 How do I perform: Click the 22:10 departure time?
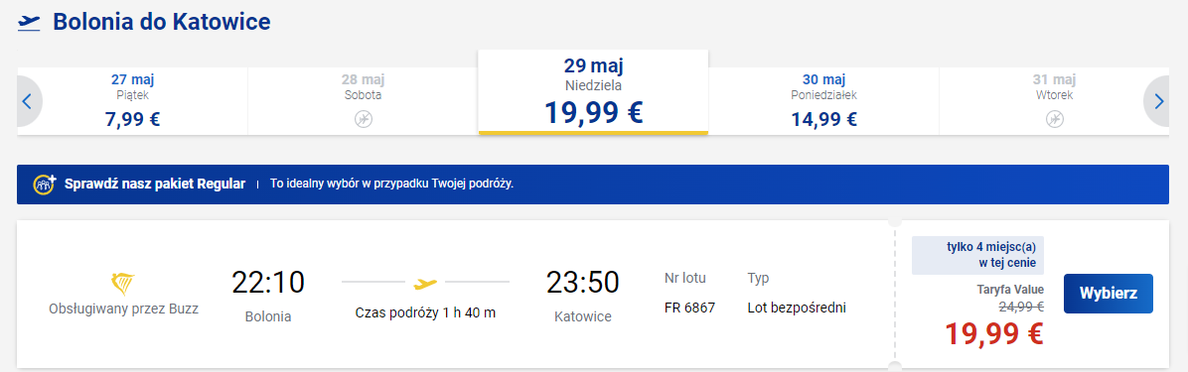click(268, 283)
